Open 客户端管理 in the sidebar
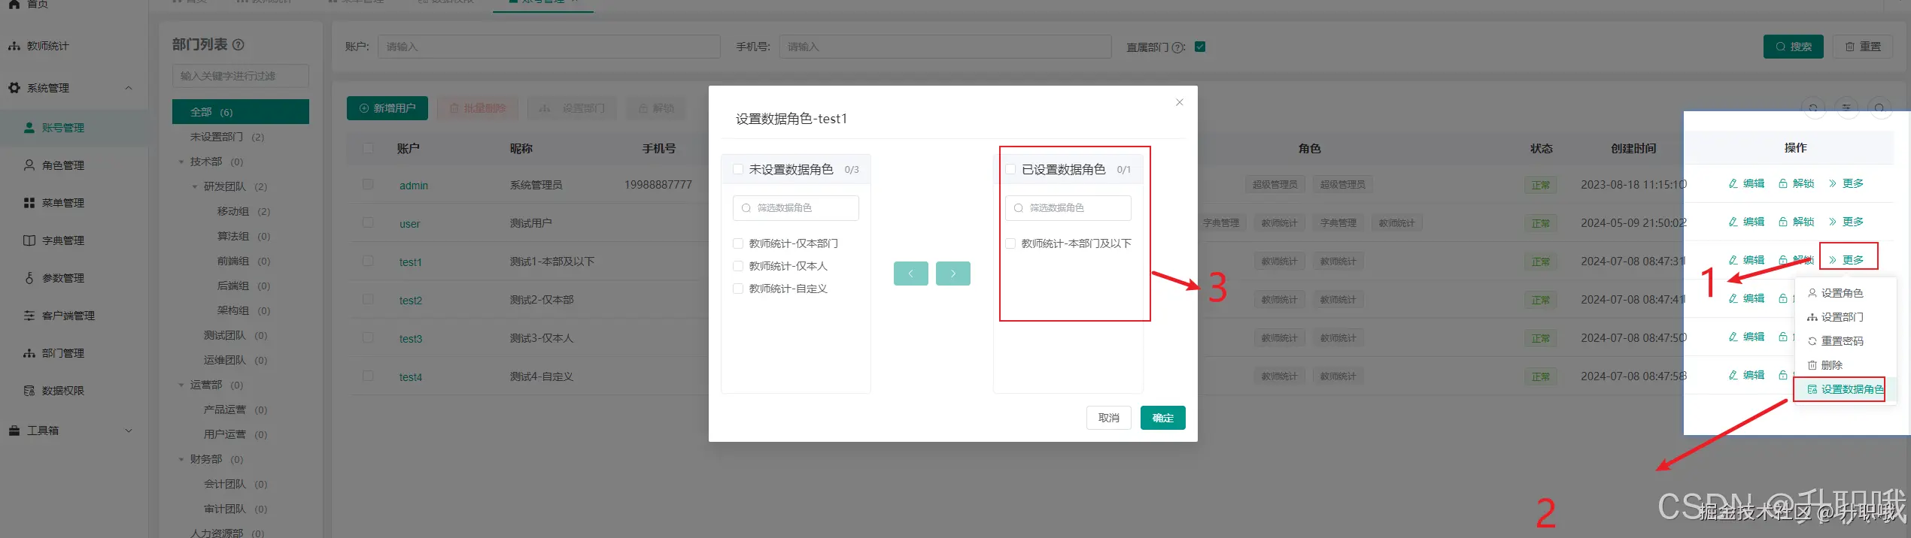The width and height of the screenshot is (1911, 538). point(68,316)
